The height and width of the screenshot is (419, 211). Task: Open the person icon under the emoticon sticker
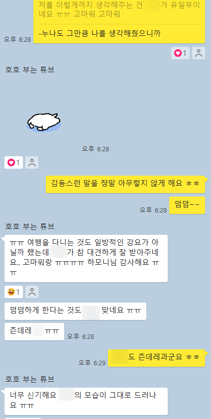(x=32, y=162)
